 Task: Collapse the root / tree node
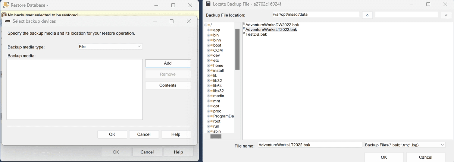click(206, 25)
